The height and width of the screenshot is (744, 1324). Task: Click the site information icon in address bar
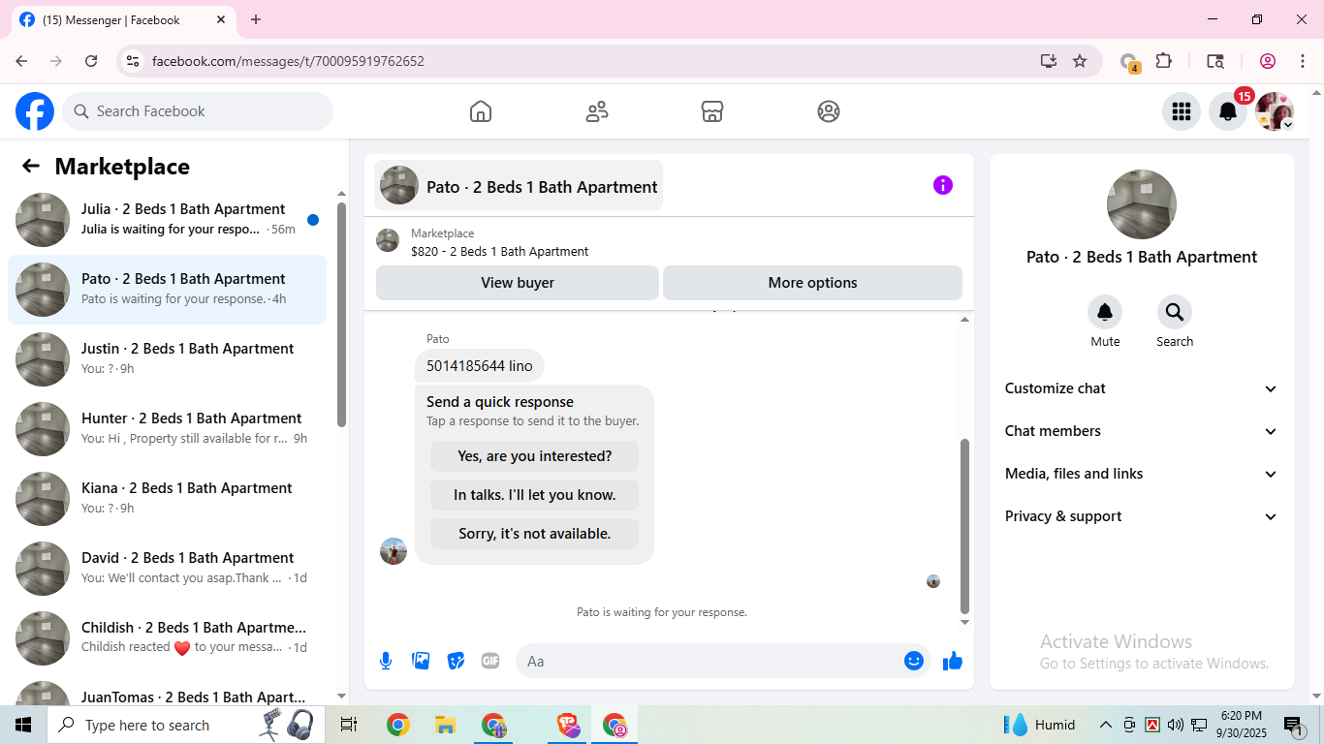coord(133,61)
